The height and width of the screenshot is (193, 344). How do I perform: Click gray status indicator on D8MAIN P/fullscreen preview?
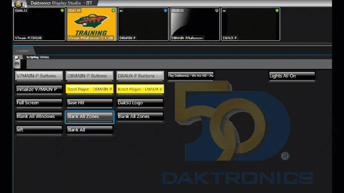(x=216, y=11)
